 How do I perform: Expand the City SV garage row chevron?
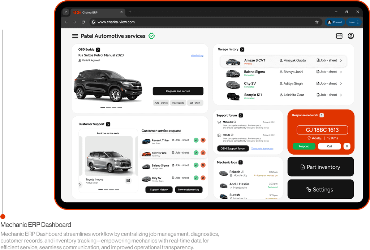tap(341, 83)
